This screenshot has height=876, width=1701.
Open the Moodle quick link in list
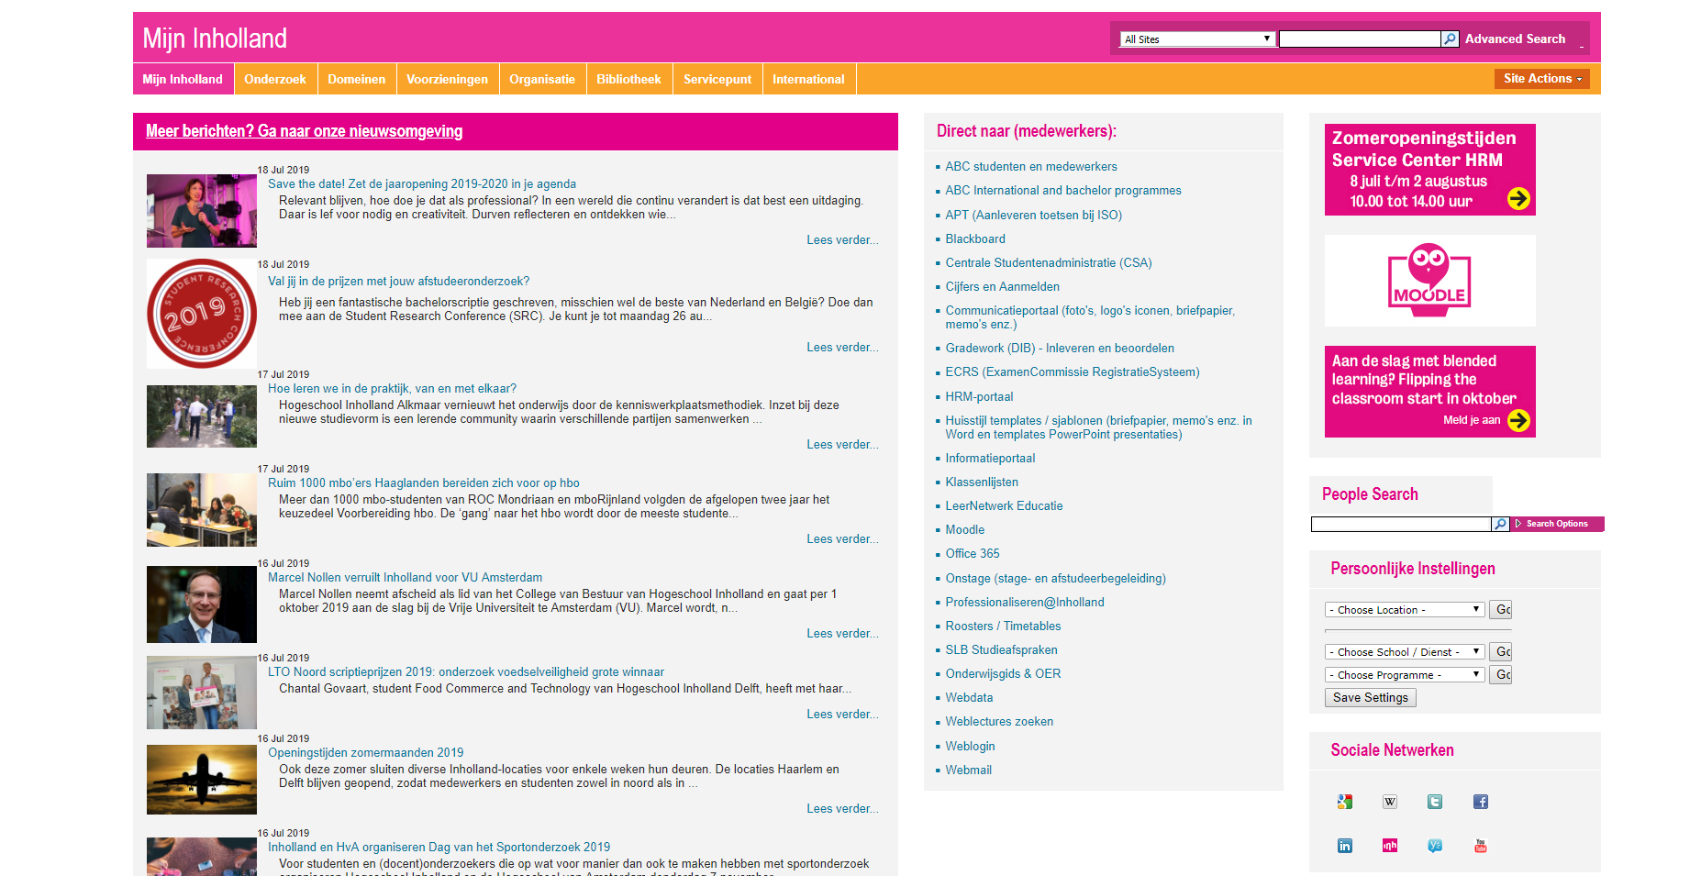pyautogui.click(x=965, y=530)
